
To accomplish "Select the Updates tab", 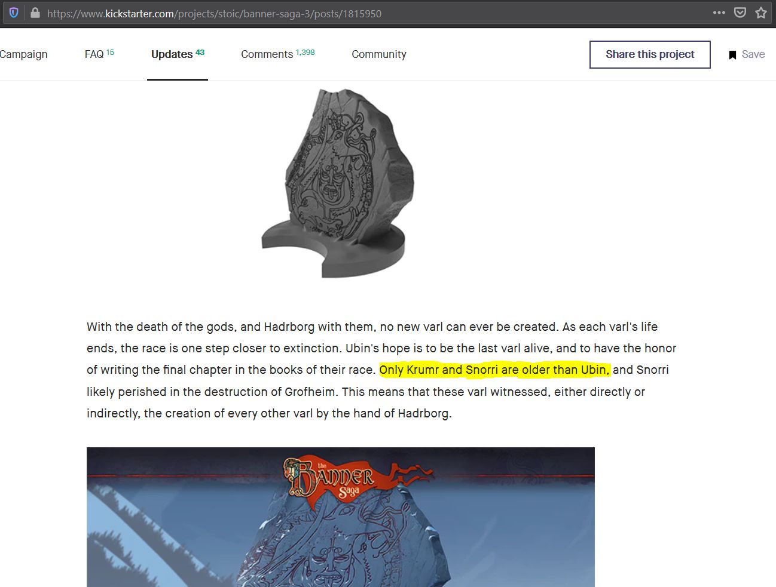I will (178, 54).
